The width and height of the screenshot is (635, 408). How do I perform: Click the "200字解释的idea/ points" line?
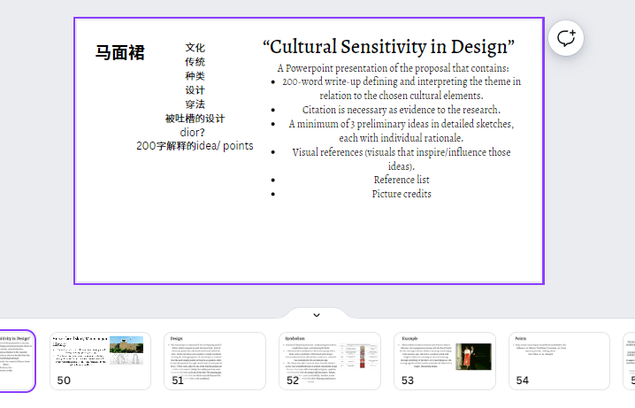(195, 146)
